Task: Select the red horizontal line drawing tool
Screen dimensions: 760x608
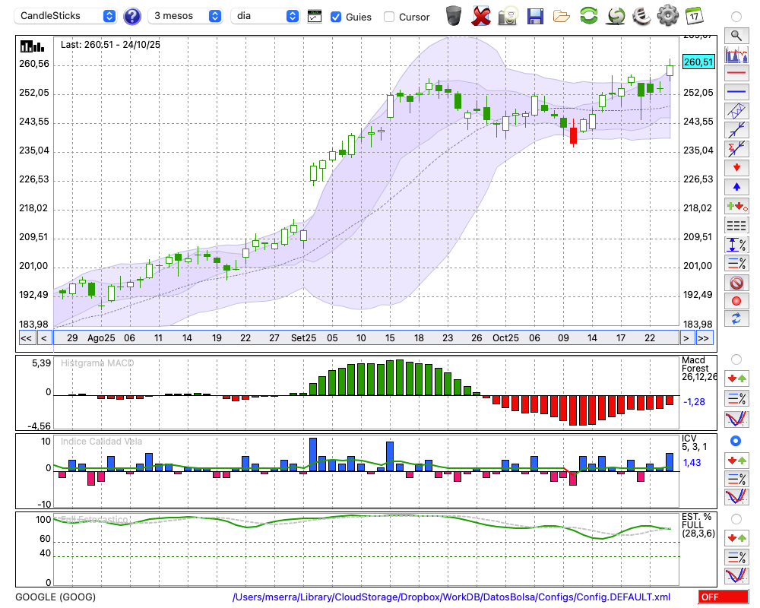Action: click(736, 73)
